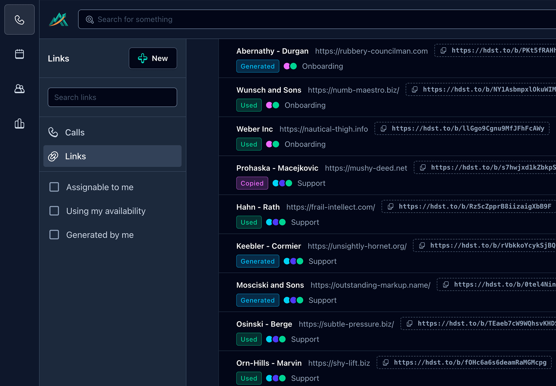The width and height of the screenshot is (556, 386).
Task: Create a New link
Action: pyautogui.click(x=153, y=58)
